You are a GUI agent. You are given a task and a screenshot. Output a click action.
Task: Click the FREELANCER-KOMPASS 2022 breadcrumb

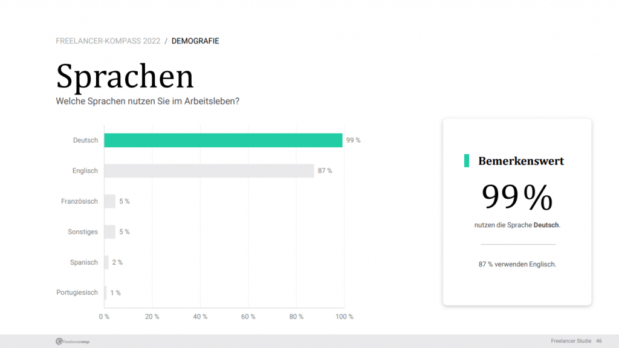tap(108, 41)
